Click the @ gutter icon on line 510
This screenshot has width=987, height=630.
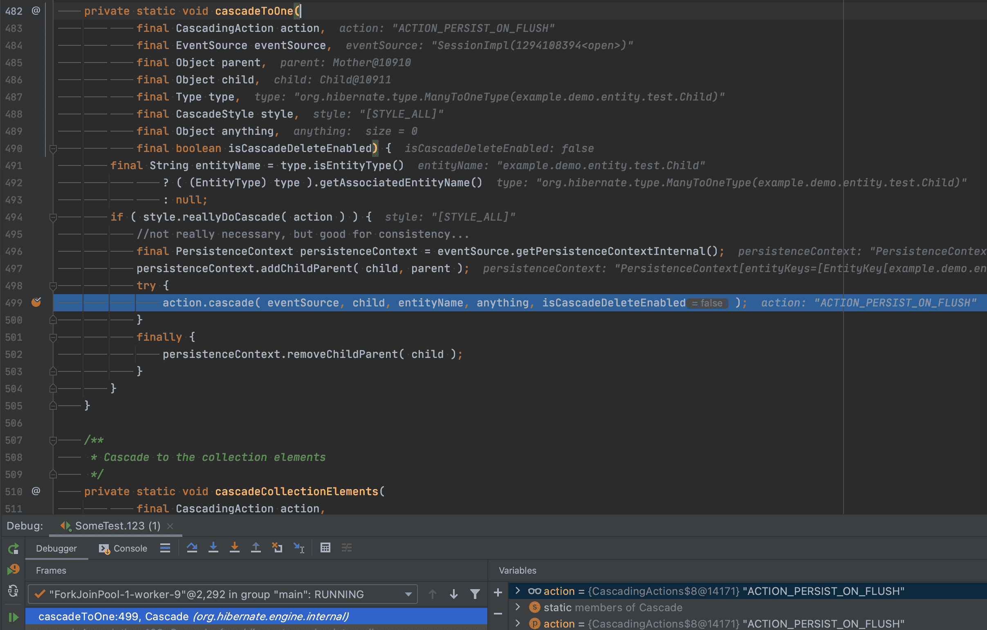[36, 491]
